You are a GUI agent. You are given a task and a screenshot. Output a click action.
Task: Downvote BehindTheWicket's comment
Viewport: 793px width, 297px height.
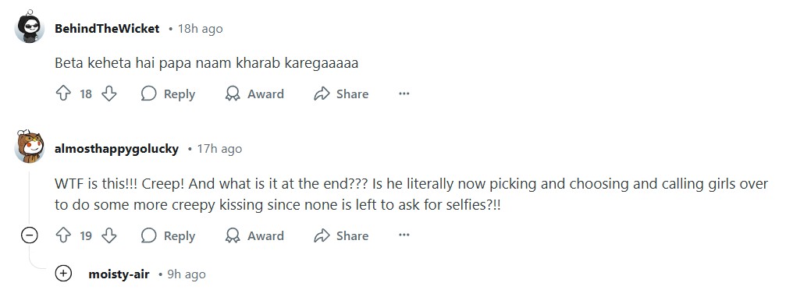[x=109, y=94]
